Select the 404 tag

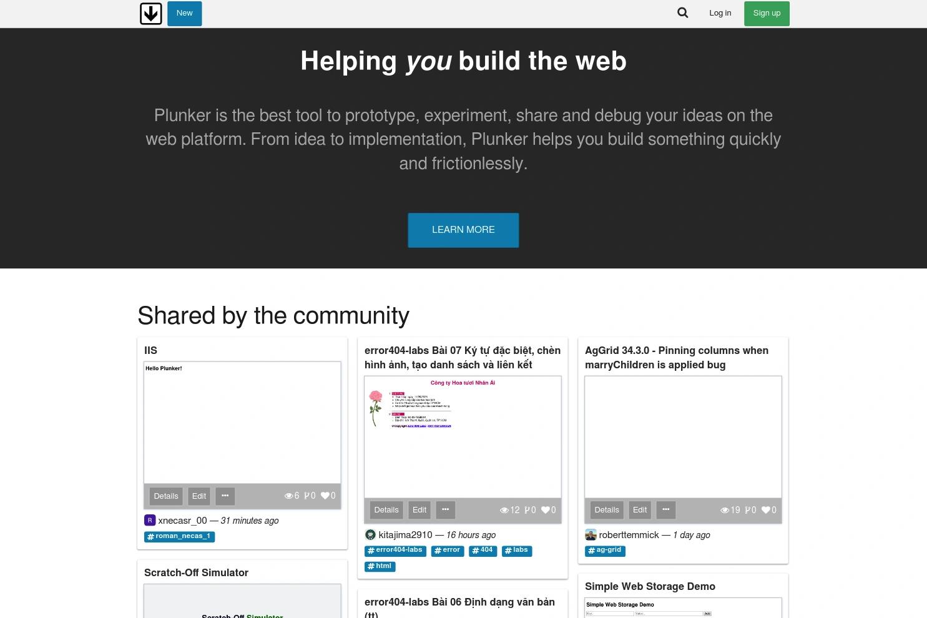(x=483, y=551)
